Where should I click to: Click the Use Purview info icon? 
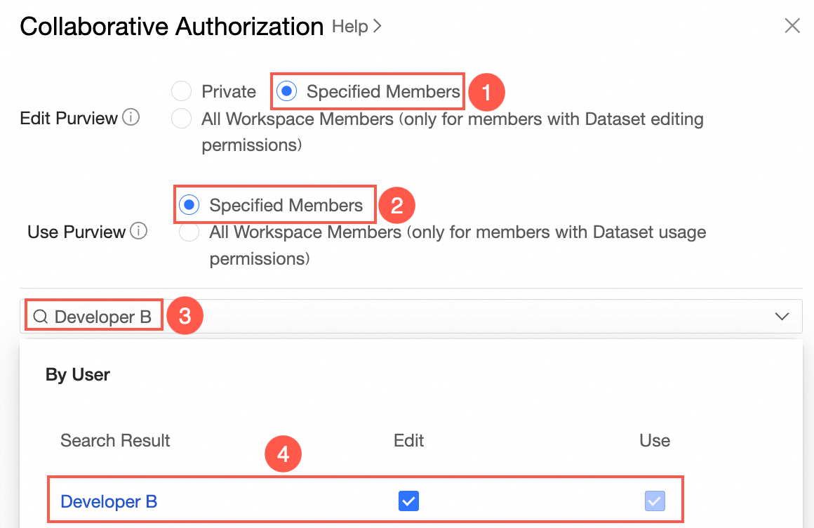(x=139, y=231)
